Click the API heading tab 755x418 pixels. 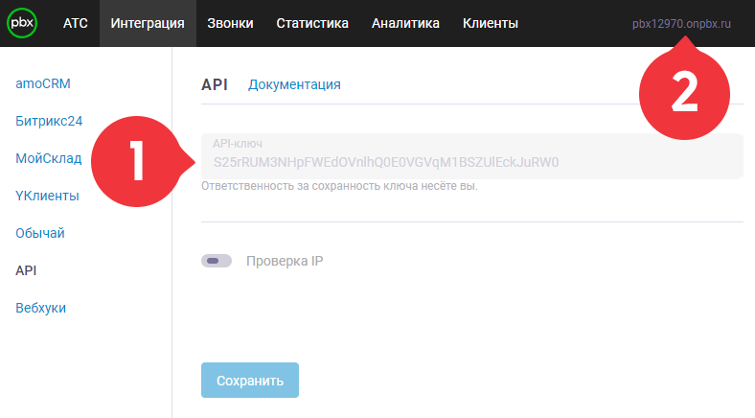pos(215,84)
